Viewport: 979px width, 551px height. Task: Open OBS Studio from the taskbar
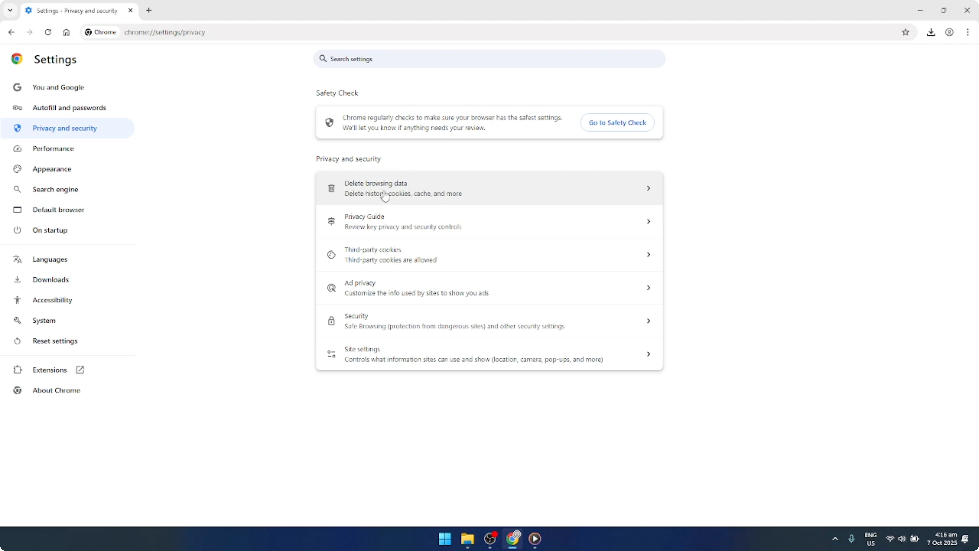pos(490,539)
